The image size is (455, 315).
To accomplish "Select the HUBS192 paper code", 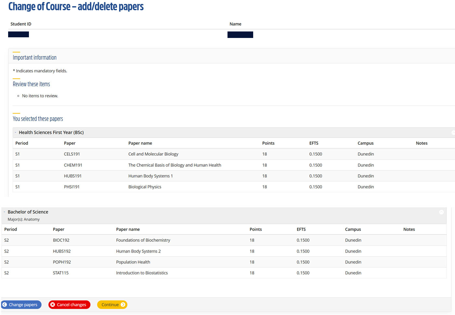I will pos(62,251).
